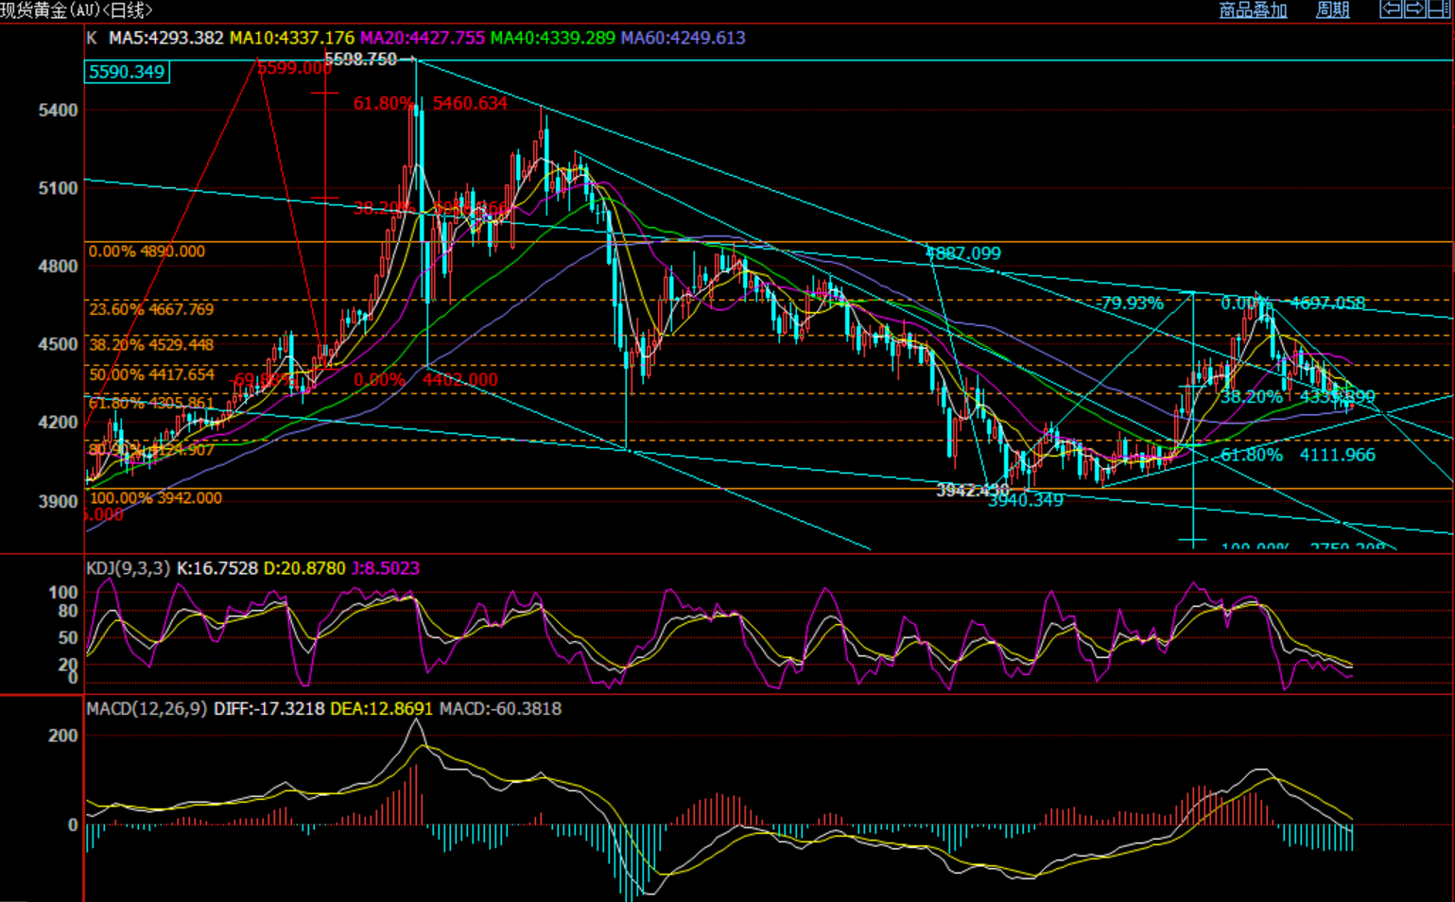
Task: Click the MA60:4249.613 indicator label
Action: point(684,38)
